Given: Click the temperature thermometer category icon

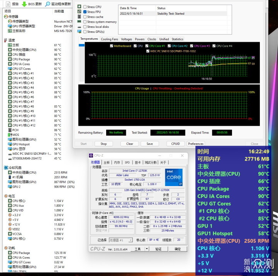Looking at the screenshot, I should point(5,40).
